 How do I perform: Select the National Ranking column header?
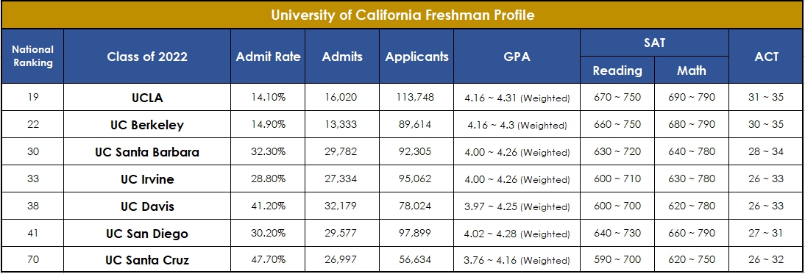tap(33, 57)
